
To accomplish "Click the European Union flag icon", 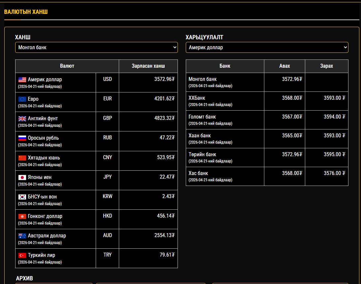I will [22, 99].
